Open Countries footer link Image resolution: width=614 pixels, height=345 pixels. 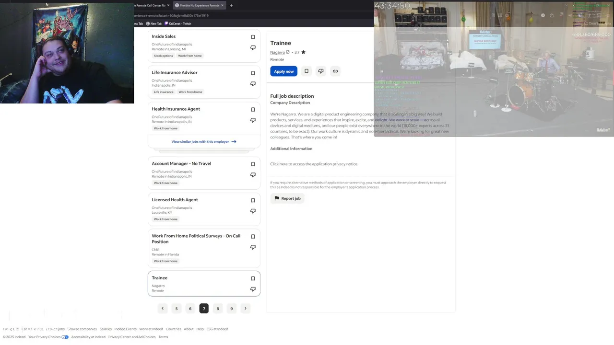click(174, 329)
